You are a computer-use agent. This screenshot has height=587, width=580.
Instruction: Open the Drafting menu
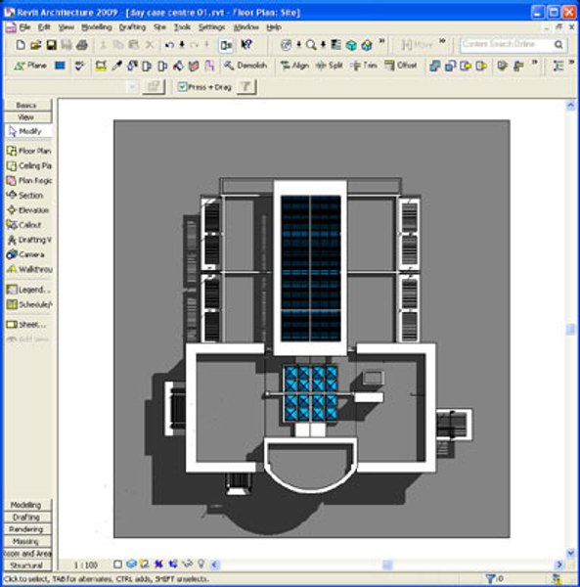(x=132, y=27)
